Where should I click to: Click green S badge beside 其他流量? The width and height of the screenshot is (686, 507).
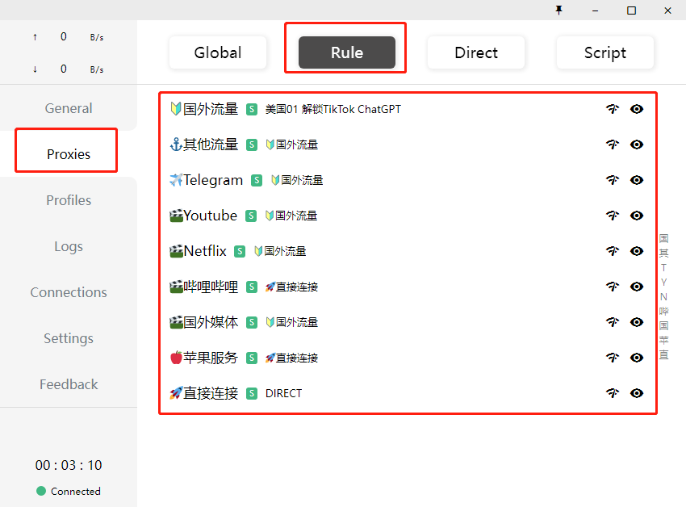[x=252, y=145]
